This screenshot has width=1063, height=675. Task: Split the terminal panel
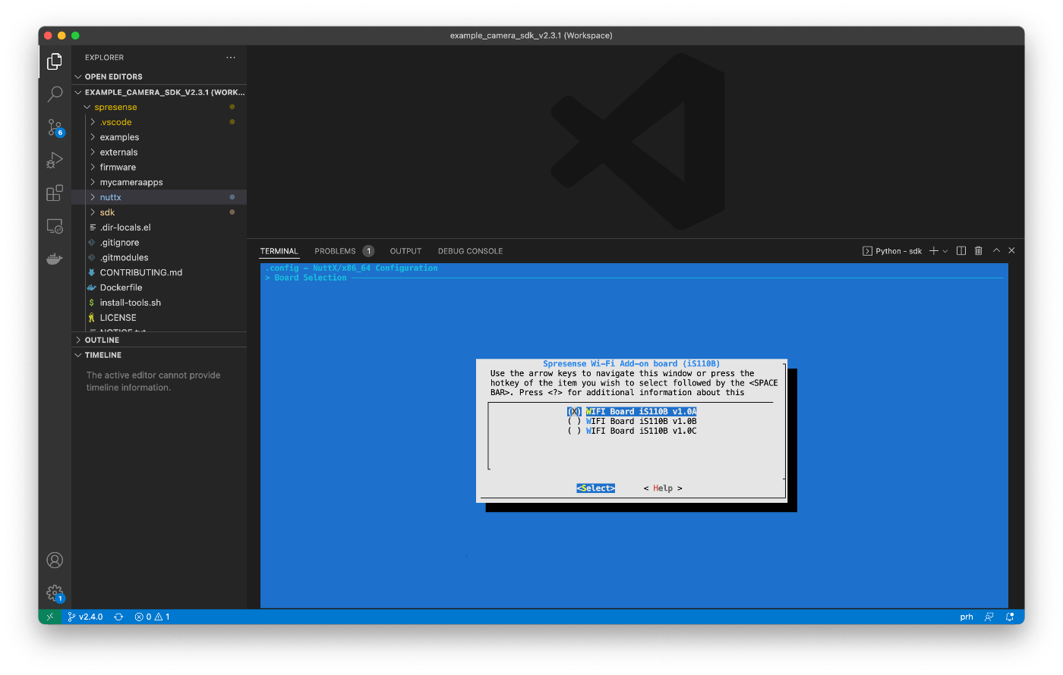click(961, 251)
